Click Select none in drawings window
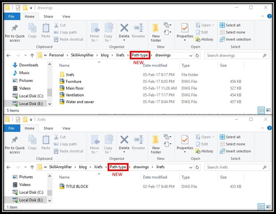Viewport: 276px width, 214px height. 232,32
